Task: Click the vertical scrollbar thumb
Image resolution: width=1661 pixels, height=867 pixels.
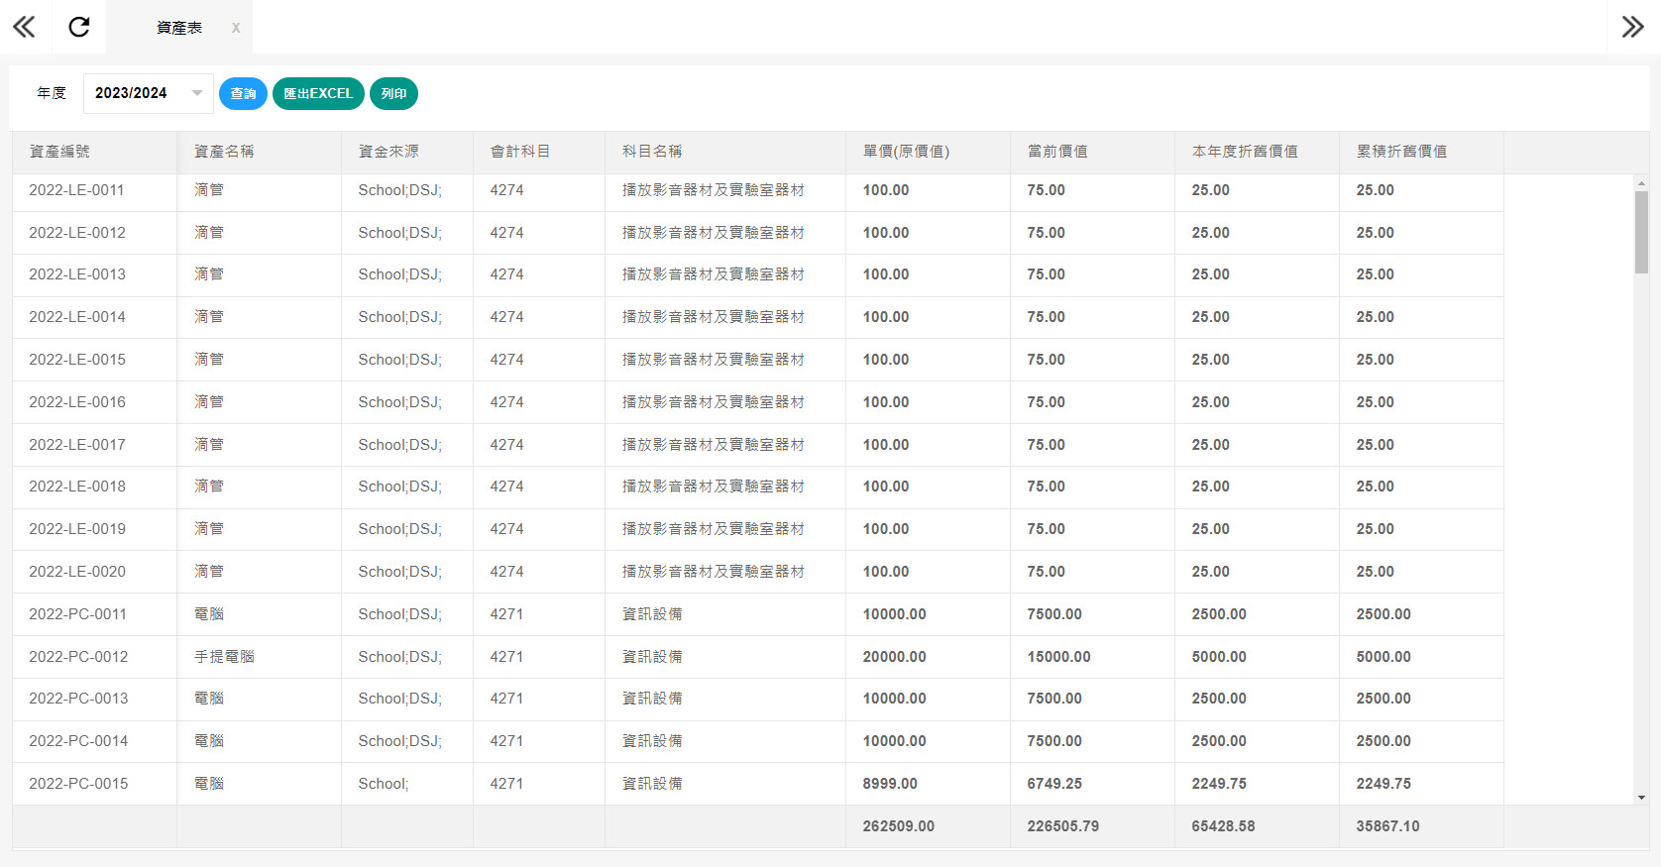Action: pyautogui.click(x=1641, y=232)
